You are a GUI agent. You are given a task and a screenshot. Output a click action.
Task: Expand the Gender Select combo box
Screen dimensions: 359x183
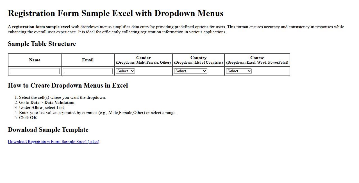pyautogui.click(x=125, y=71)
